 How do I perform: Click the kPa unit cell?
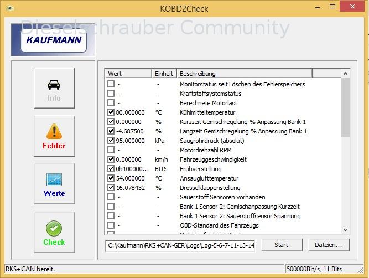click(x=159, y=141)
